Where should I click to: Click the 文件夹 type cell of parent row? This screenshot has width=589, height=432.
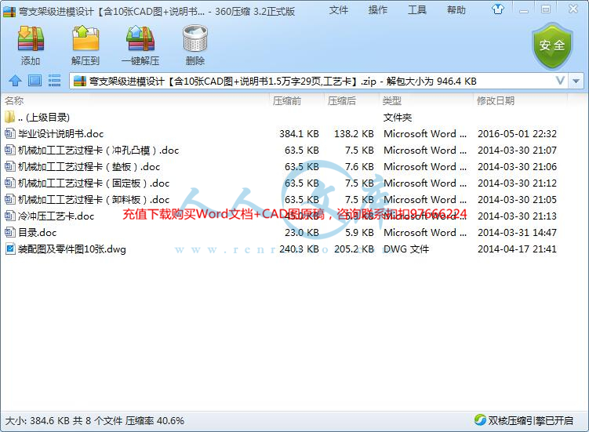point(398,117)
